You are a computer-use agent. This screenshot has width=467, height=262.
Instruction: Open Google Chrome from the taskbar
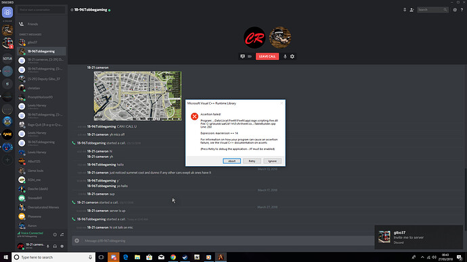173,257
